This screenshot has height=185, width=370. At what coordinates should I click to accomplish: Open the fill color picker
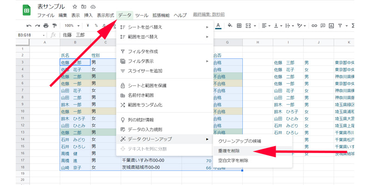click(x=230, y=25)
